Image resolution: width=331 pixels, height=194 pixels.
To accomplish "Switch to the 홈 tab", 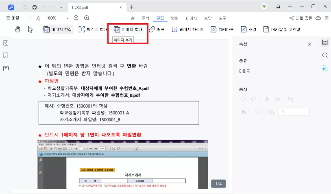I will pos(133,18).
